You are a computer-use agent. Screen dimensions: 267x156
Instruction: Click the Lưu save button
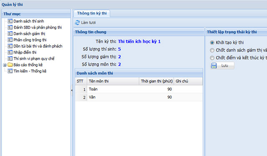point(222,66)
